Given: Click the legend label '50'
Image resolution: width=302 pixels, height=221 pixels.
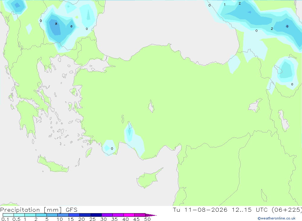Looking at the screenshot, I should coord(147,219).
